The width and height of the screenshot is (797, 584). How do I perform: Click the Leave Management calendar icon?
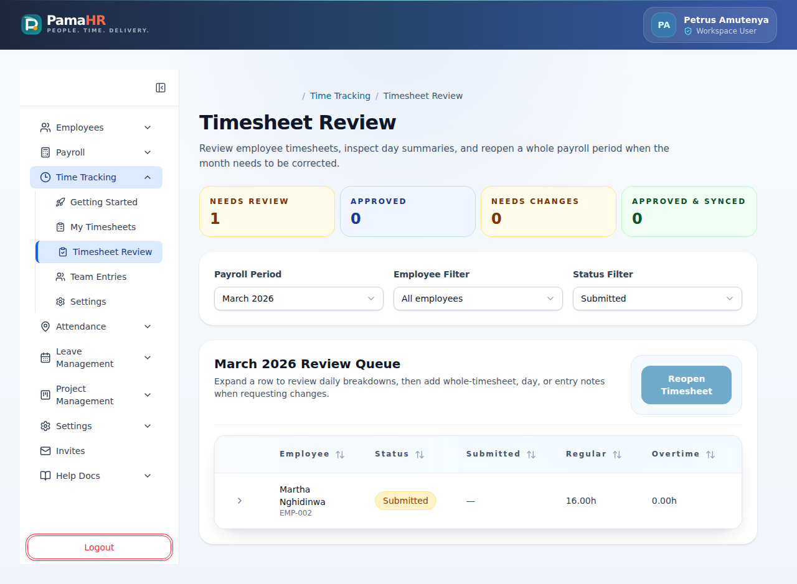[45, 358]
